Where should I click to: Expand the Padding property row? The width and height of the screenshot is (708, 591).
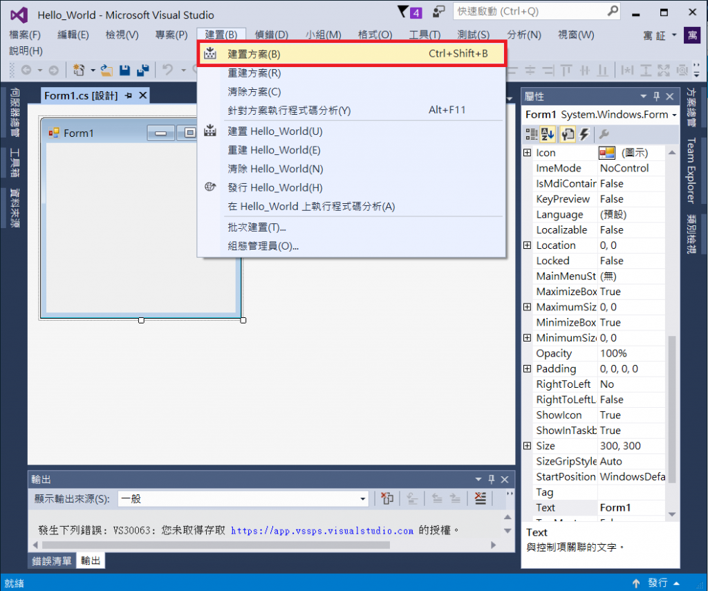(527, 368)
